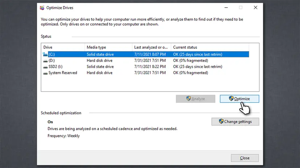The height and width of the screenshot is (168, 300).
Task: Click the SSD2 status 'OK (25 days since last retrim)'
Action: (197, 66)
